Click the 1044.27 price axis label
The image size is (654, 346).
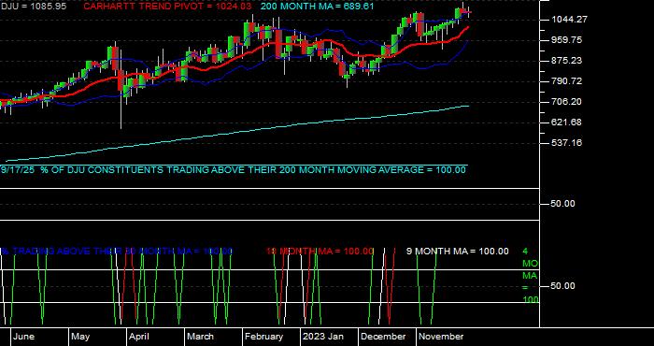pyautogui.click(x=569, y=20)
